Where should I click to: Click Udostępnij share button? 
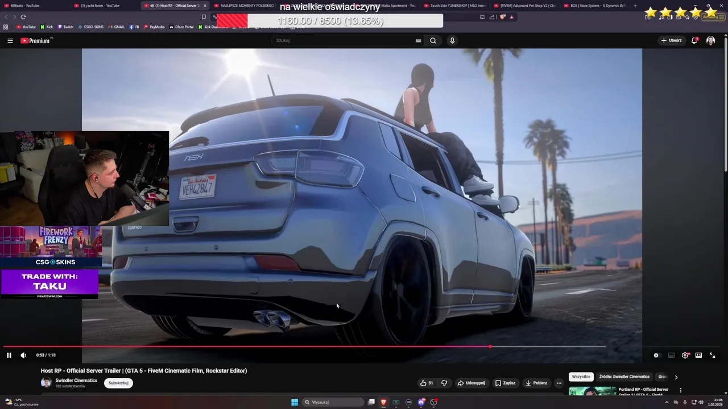tap(471, 383)
